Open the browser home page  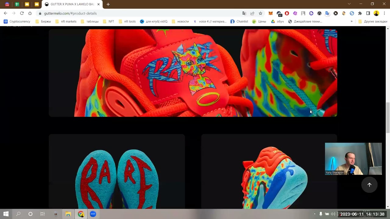(30, 13)
